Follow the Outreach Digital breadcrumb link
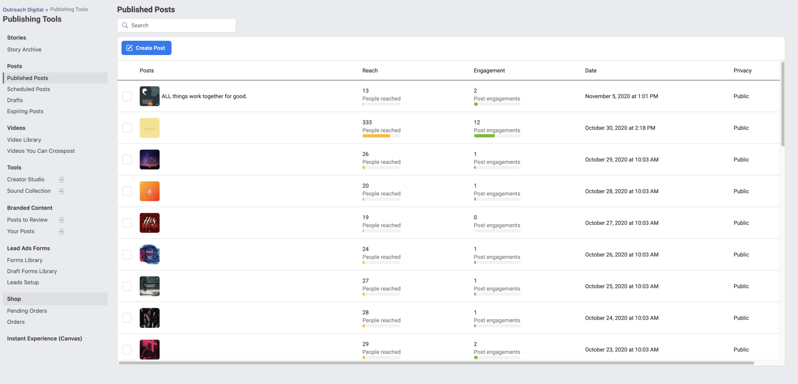 click(x=23, y=9)
